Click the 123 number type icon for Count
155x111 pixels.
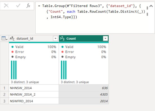pyautogui.click(x=62, y=39)
